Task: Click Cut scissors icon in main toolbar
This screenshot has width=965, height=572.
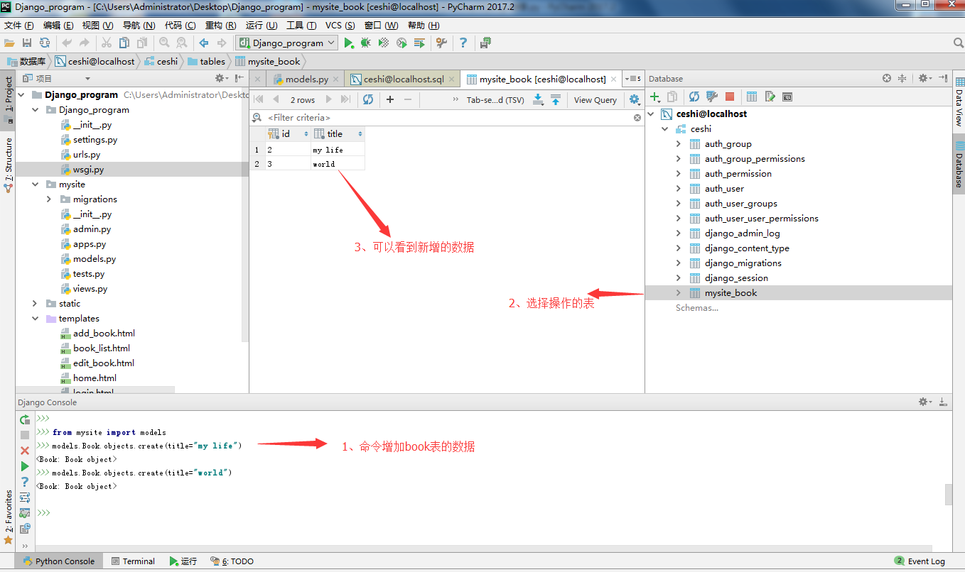Action: pos(107,43)
